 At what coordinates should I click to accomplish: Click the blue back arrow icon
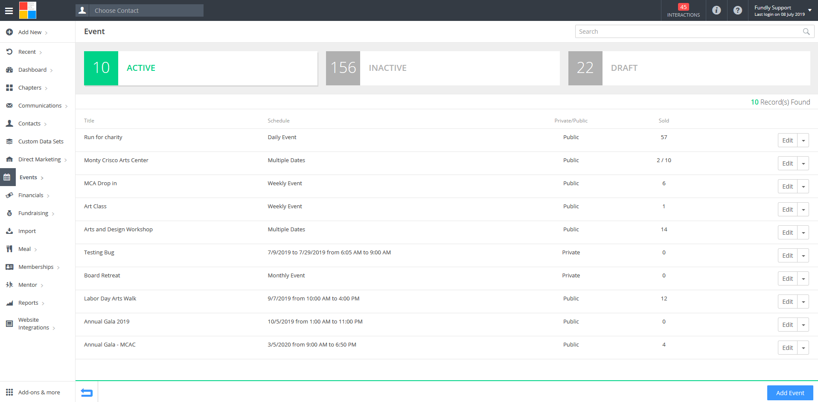pos(87,392)
